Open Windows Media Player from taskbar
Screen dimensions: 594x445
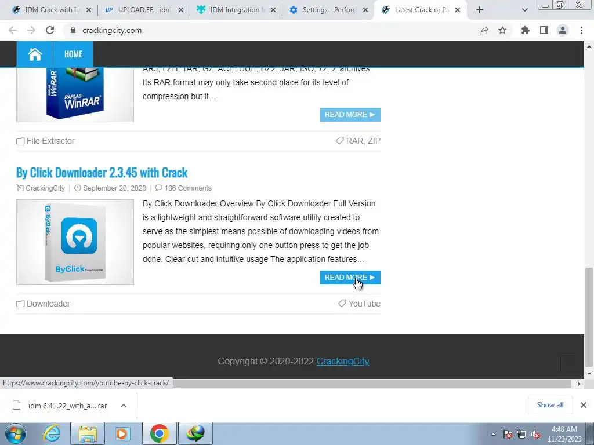coord(122,433)
